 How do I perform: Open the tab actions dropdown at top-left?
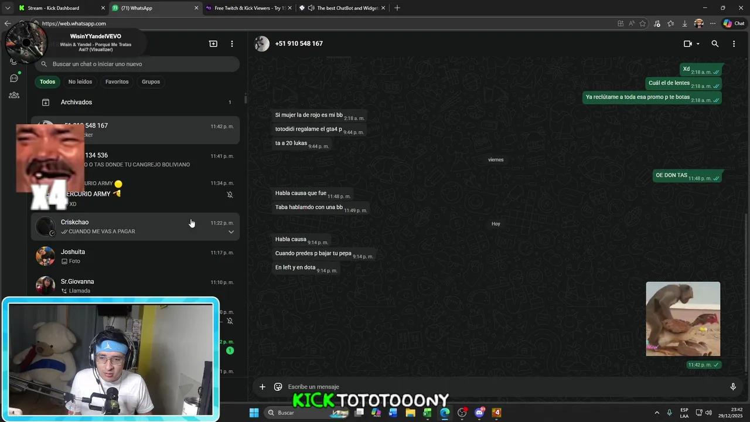8,8
